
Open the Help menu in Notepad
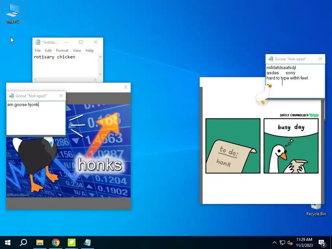89,50
